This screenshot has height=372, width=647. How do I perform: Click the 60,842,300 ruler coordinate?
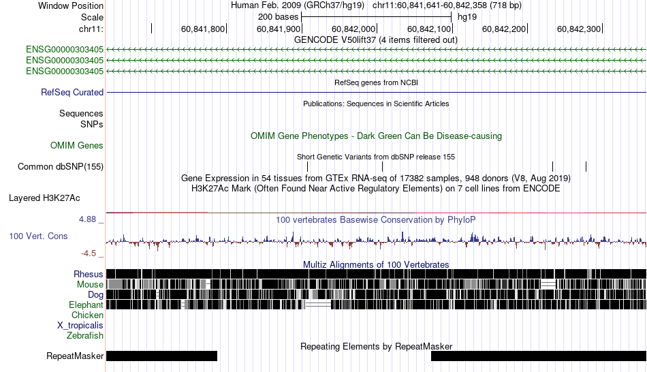coord(579,29)
